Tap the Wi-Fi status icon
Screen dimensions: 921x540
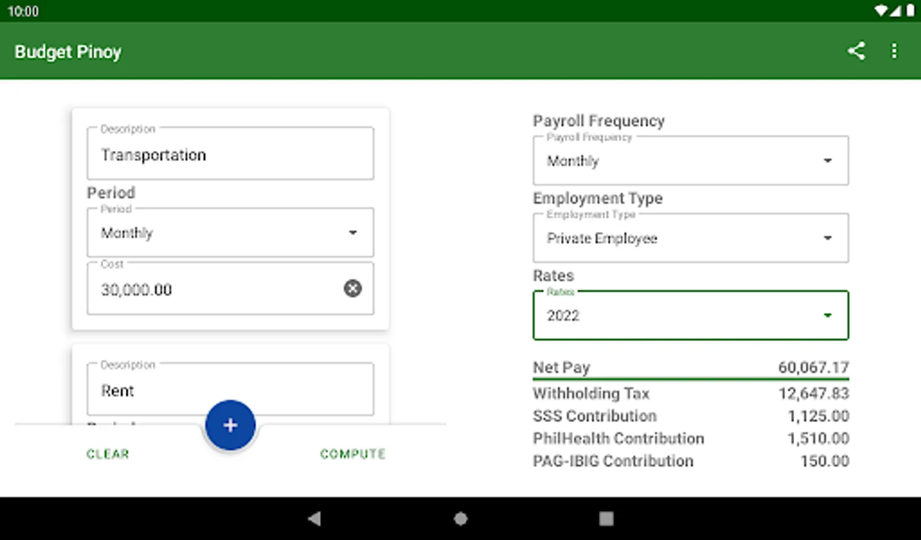pyautogui.click(x=881, y=11)
